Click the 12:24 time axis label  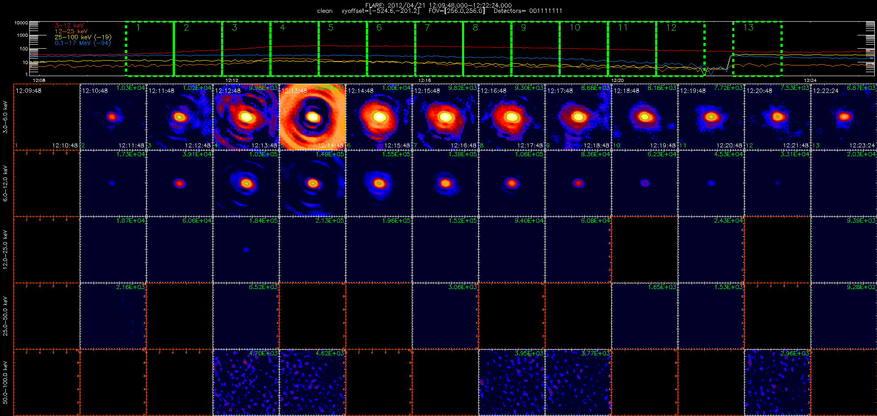pos(810,81)
